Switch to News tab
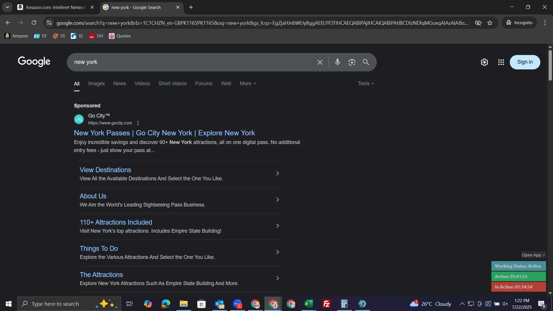 tap(120, 84)
